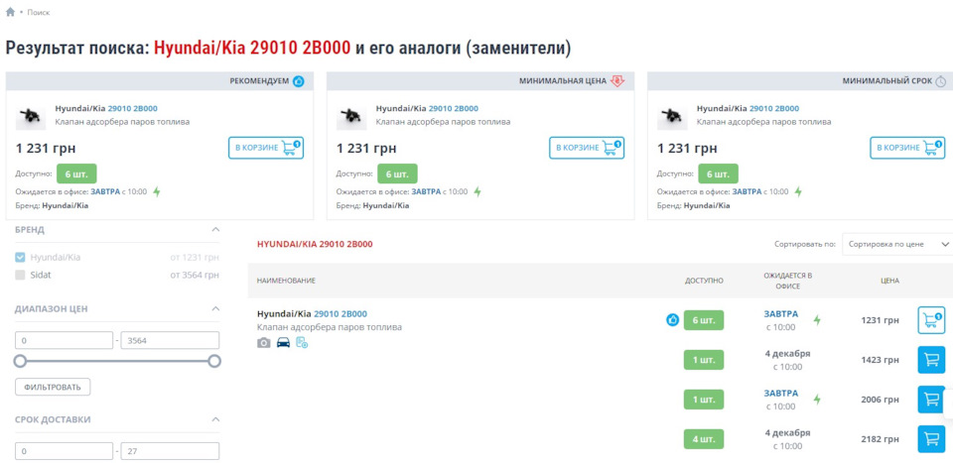953x463 pixels.
Task: Click the lightning icon in the 2006 грн row
Action: point(817,400)
